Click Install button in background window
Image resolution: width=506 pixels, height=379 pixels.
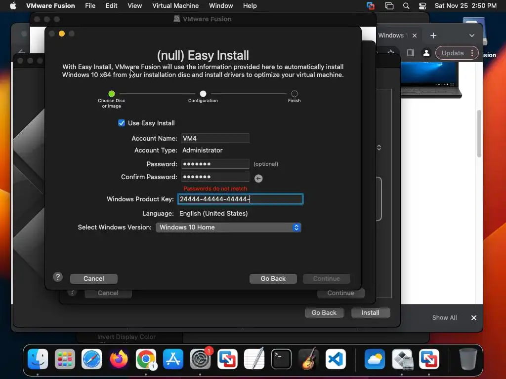click(371, 312)
